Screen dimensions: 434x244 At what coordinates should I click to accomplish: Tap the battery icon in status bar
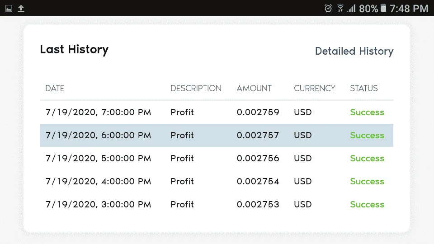click(383, 8)
